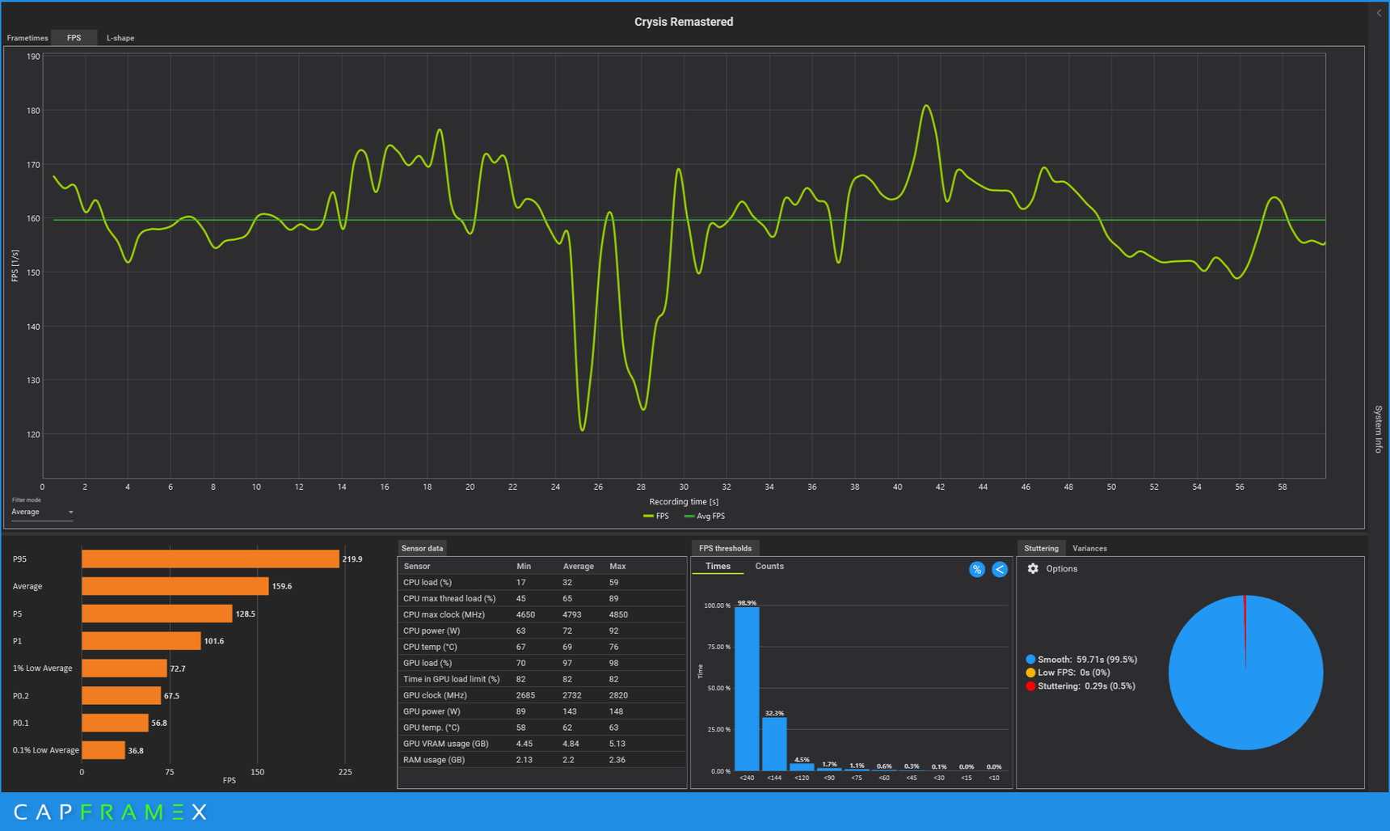Click the Min column header

pyautogui.click(x=524, y=567)
